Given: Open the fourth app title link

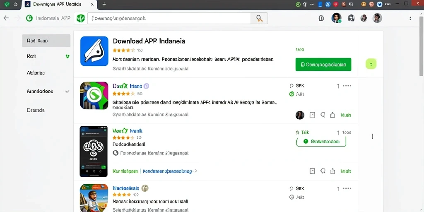Looking at the screenshot, I should pos(126,188).
